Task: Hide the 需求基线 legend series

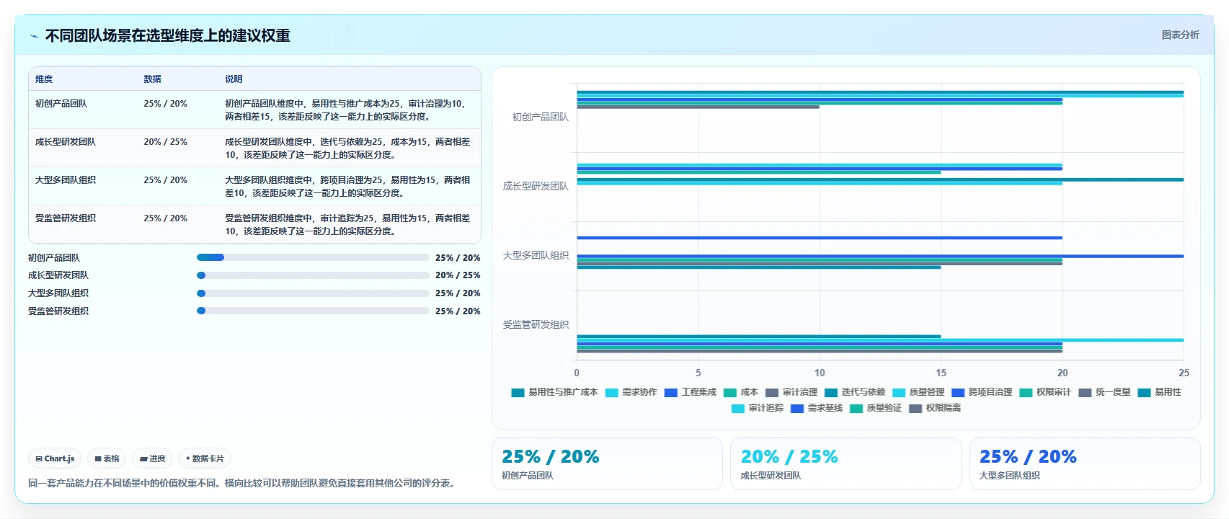Action: click(816, 408)
